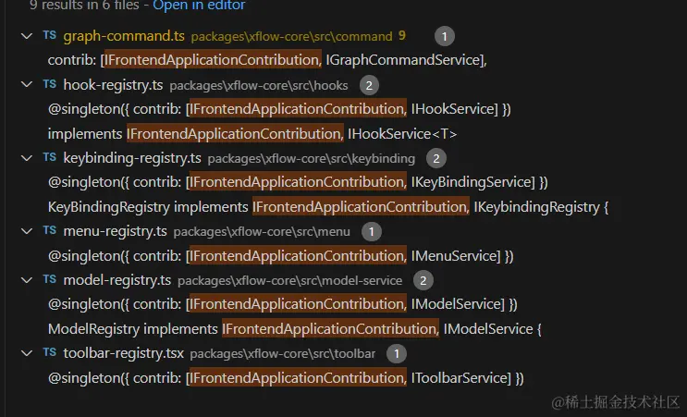Click the match count badge for menu-registry.ts

[x=372, y=231]
